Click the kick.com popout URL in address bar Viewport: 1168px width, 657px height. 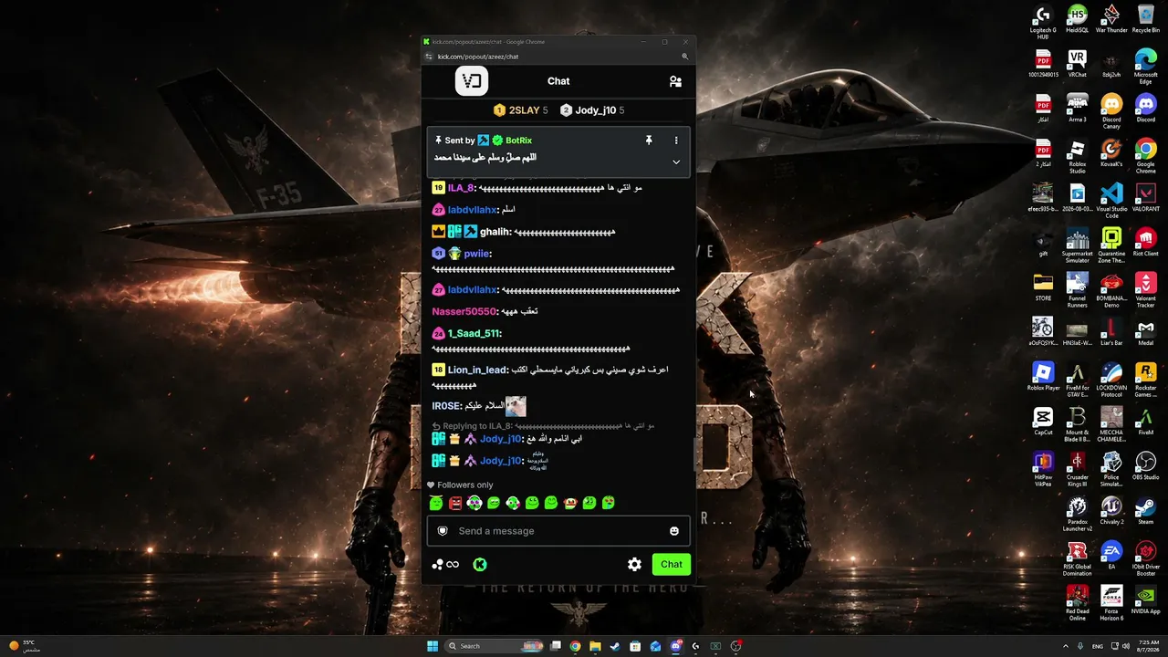pyautogui.click(x=478, y=57)
